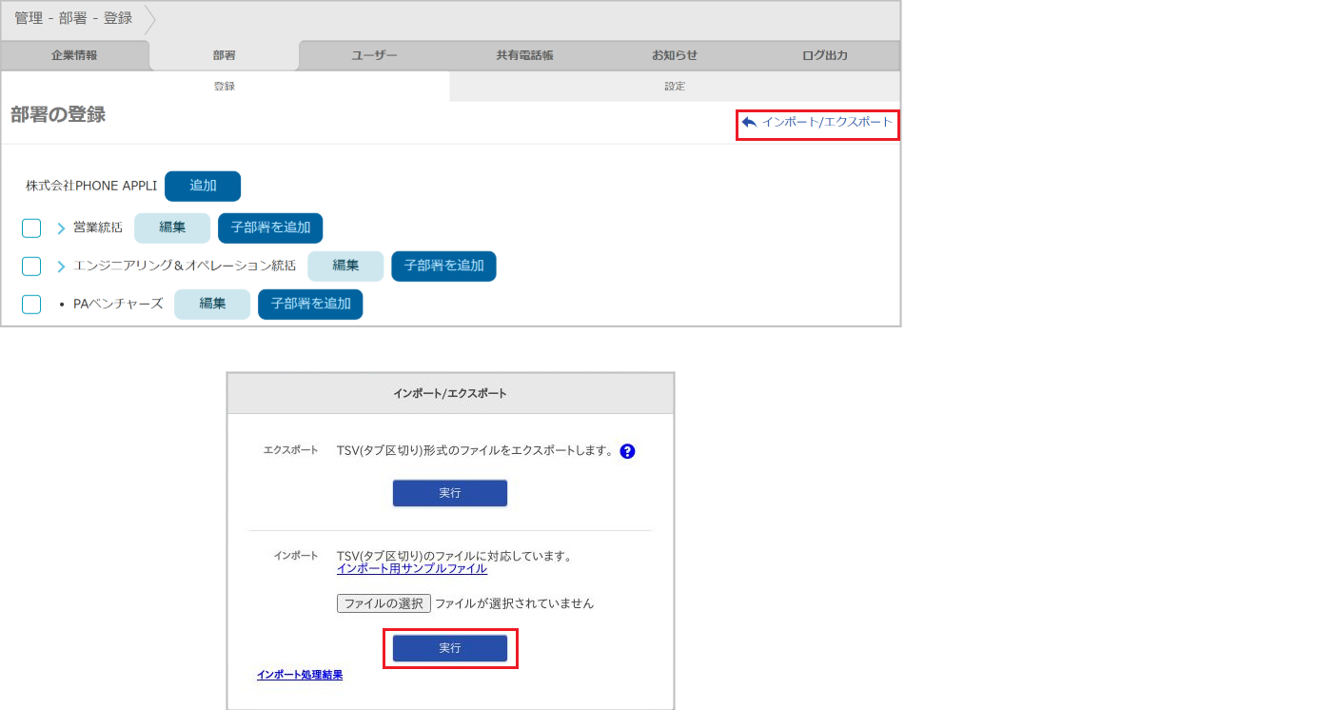Switch to the 設定 sub-tab
This screenshot has height=710, width=1338.
[675, 86]
